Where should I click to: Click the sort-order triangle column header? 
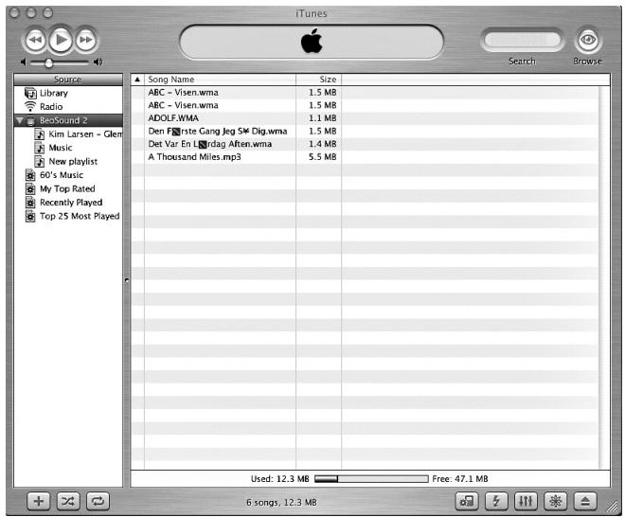pos(137,80)
